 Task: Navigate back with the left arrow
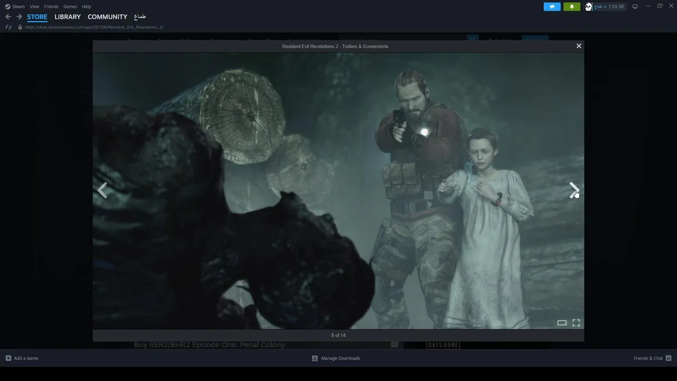click(8, 17)
